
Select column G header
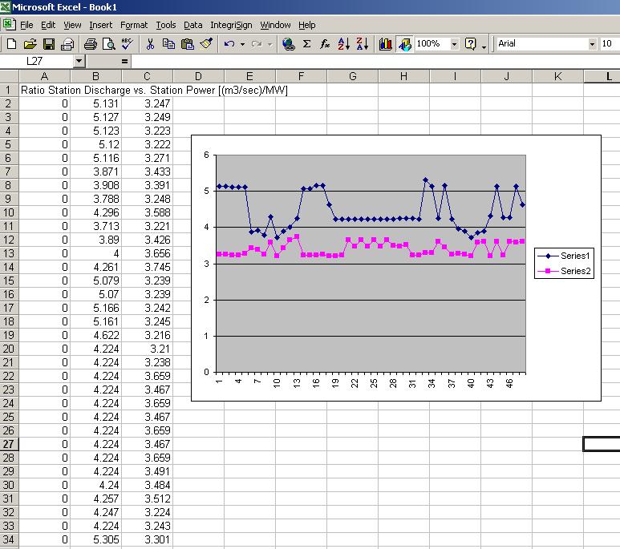coord(353,76)
